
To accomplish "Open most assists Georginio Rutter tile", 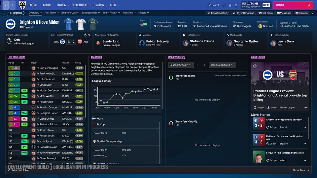I will pos(246,41).
